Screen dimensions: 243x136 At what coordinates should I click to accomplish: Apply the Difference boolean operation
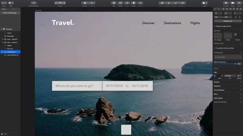coord(182,3)
